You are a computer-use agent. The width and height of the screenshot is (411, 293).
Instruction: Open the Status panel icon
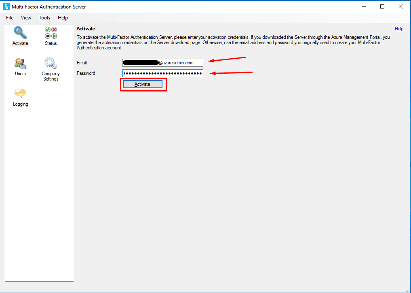pyautogui.click(x=51, y=33)
